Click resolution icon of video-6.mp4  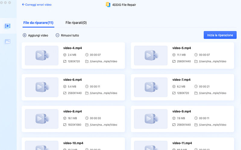[x=65, y=93]
